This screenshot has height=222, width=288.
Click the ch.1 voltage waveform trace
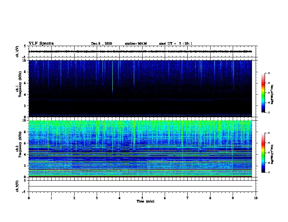click(140, 52)
